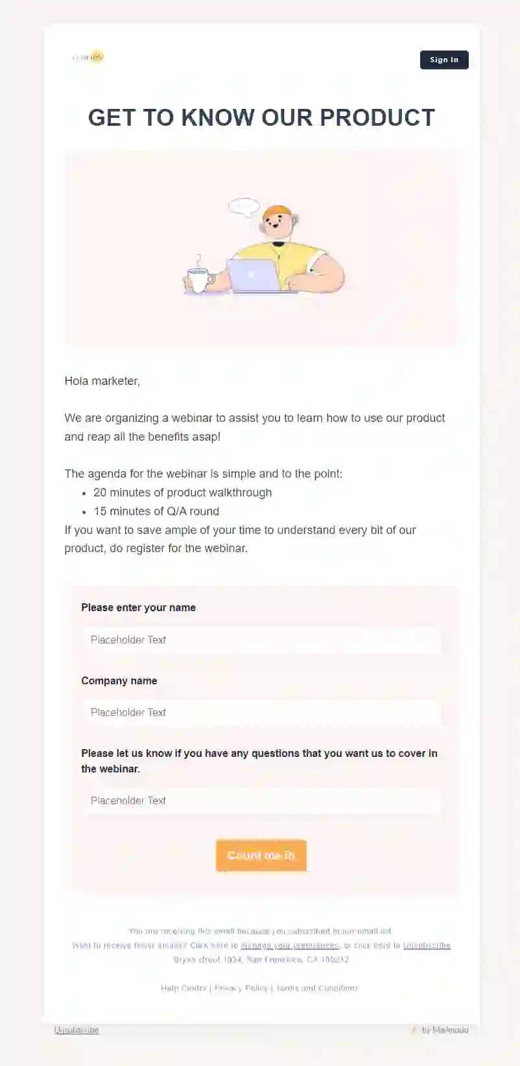The width and height of the screenshot is (520, 1066).
Task: View the Privacy Policy
Action: coord(241,988)
